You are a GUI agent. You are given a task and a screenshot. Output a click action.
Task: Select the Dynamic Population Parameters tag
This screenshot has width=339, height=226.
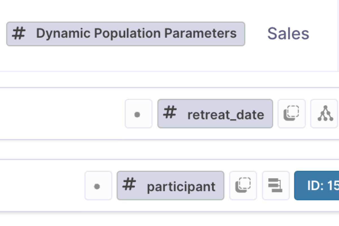pos(126,34)
